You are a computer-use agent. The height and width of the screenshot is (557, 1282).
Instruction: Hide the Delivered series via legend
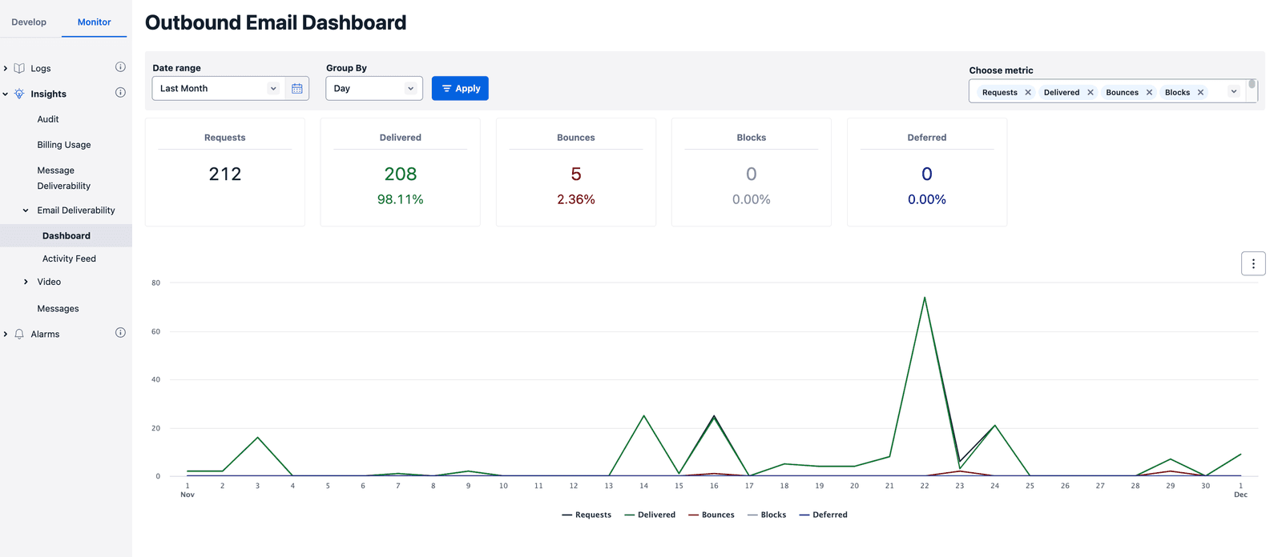coord(650,515)
